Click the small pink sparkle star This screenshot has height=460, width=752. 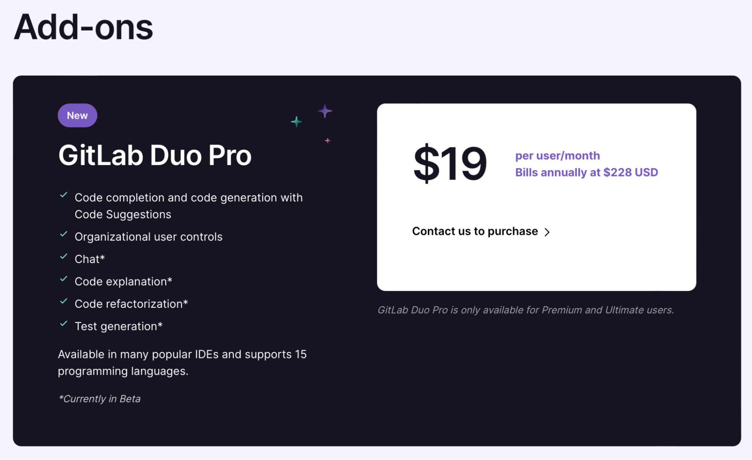(328, 141)
